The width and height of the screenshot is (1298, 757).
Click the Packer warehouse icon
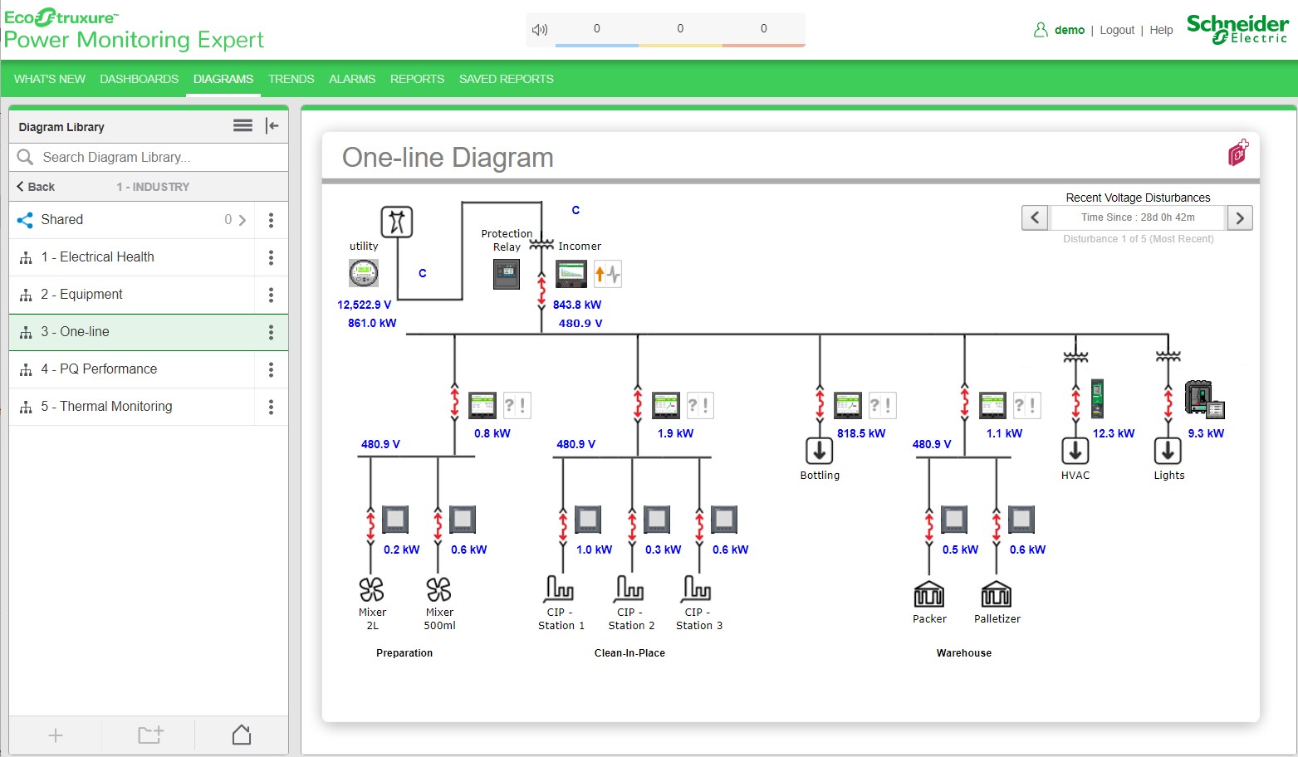coord(928,594)
